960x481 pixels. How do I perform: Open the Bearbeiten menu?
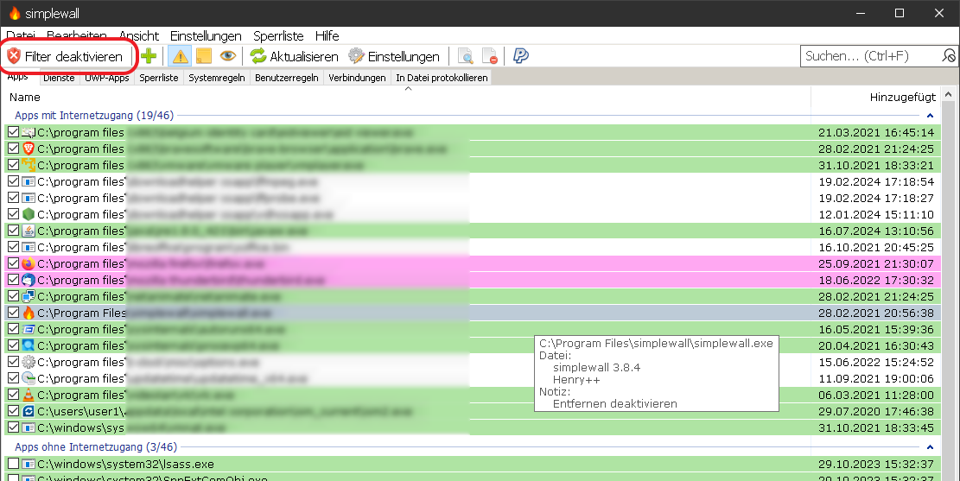point(77,36)
